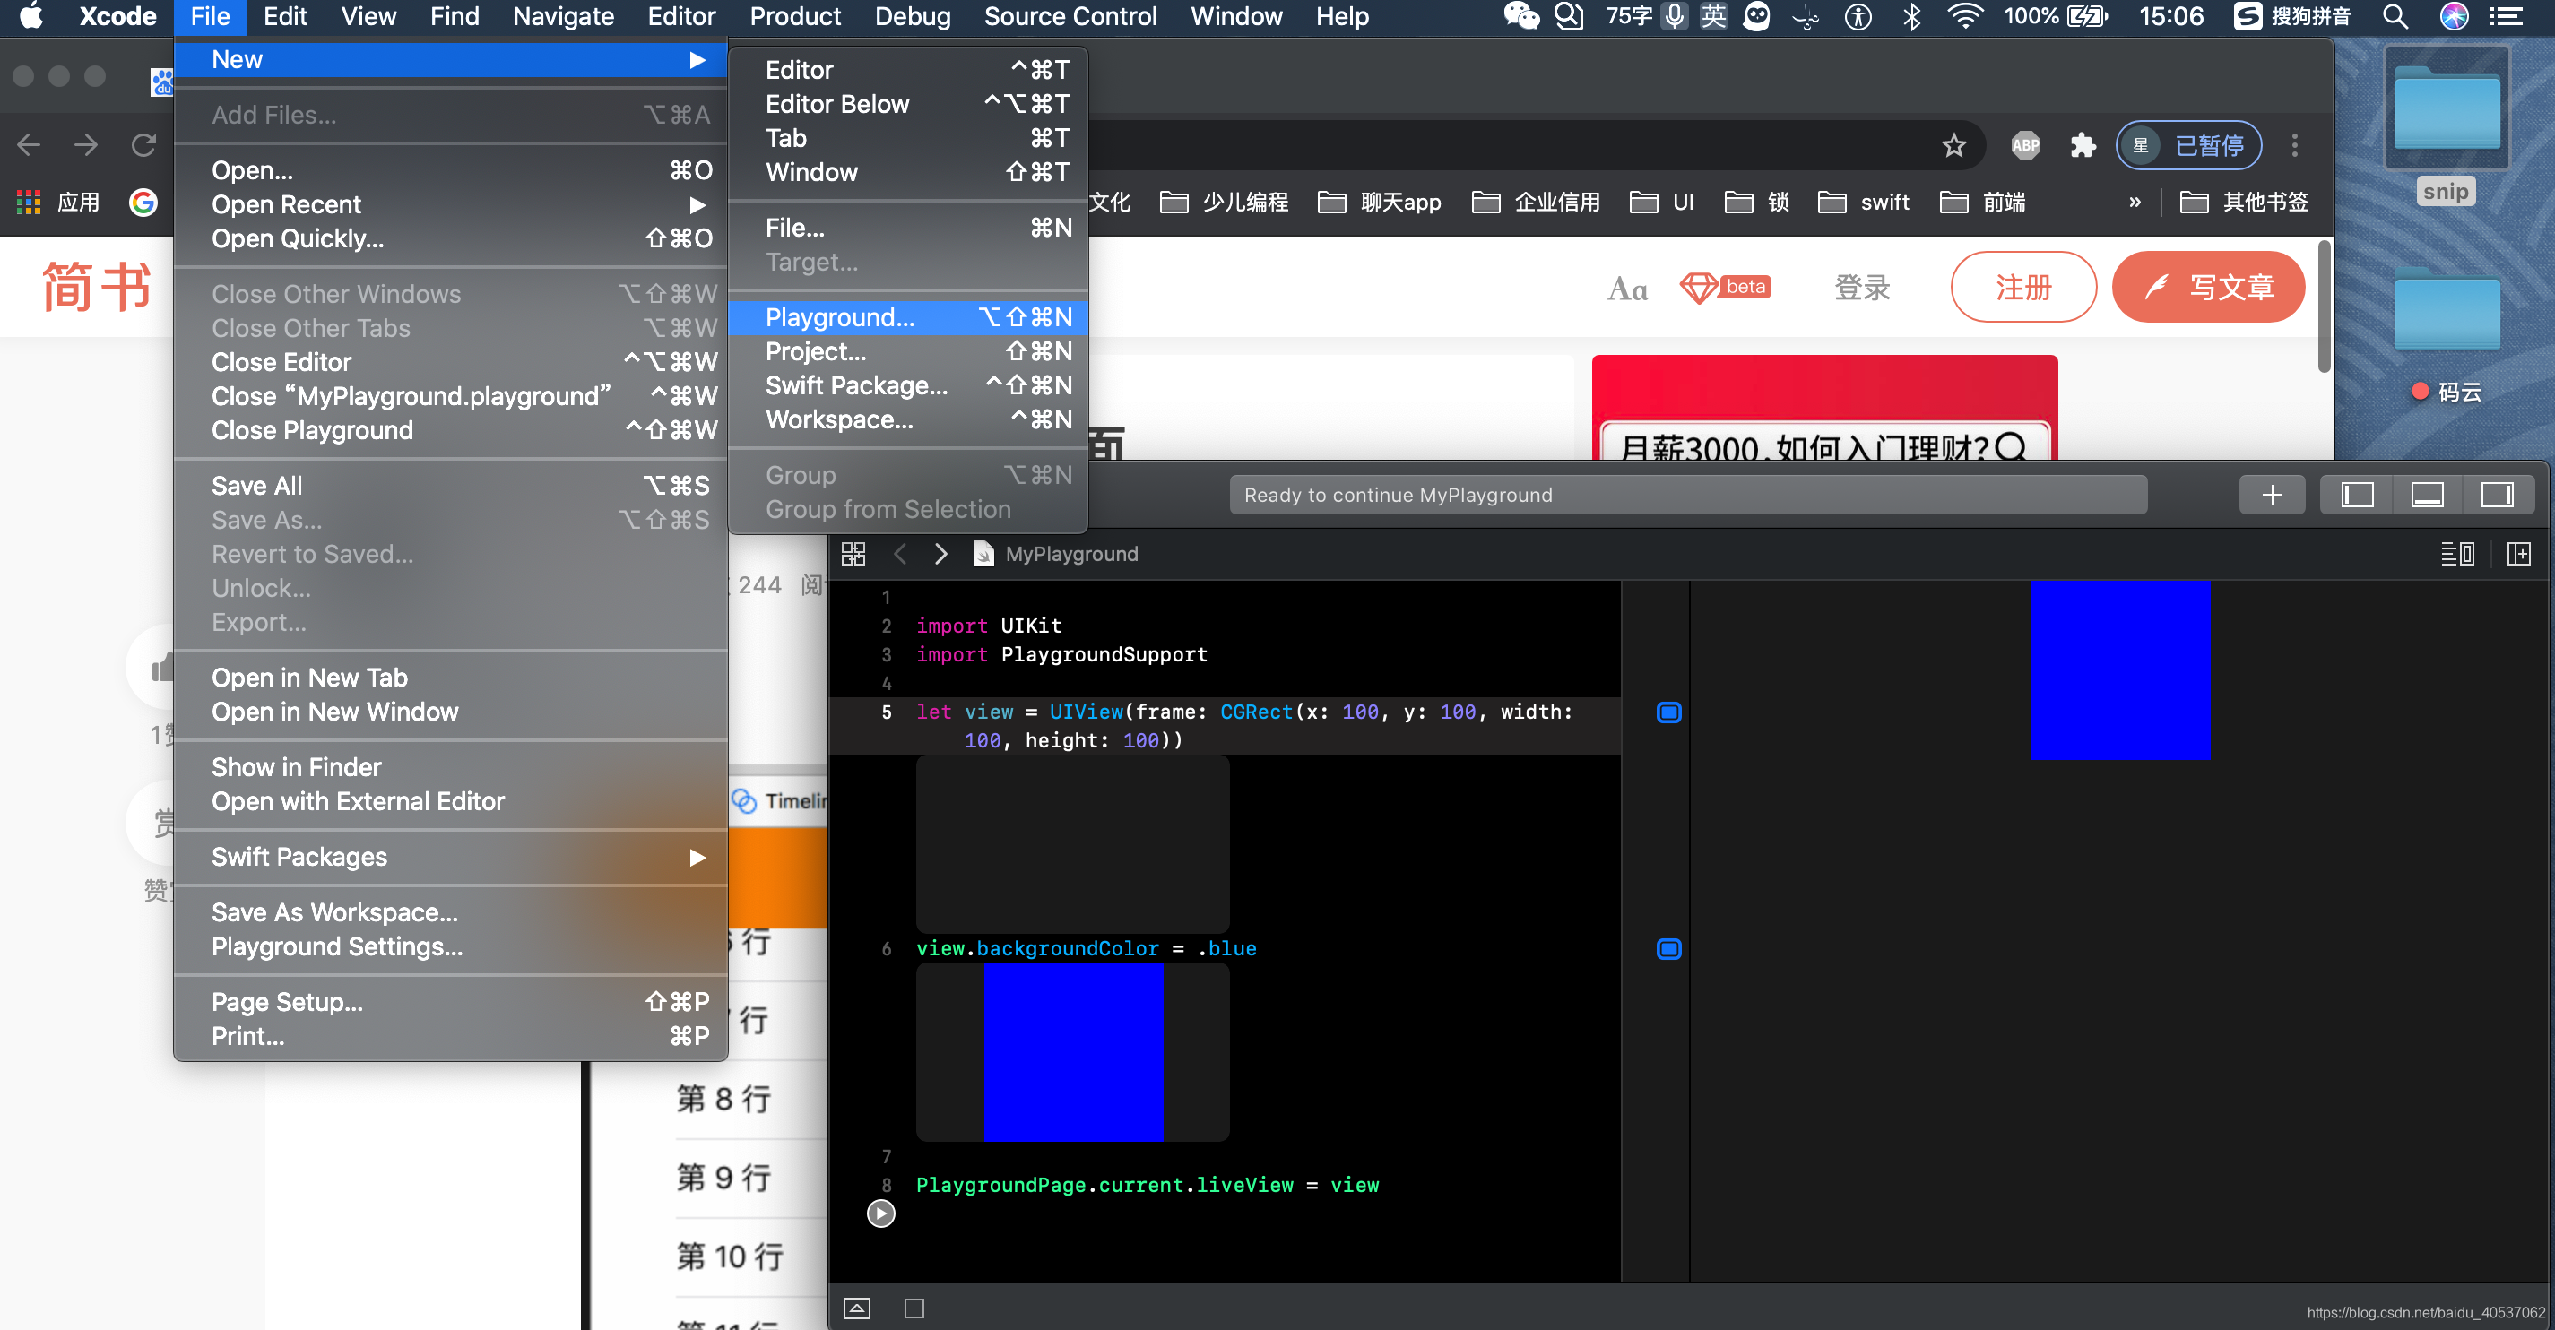Click the blue live view square
The height and width of the screenshot is (1330, 2555).
(2119, 670)
